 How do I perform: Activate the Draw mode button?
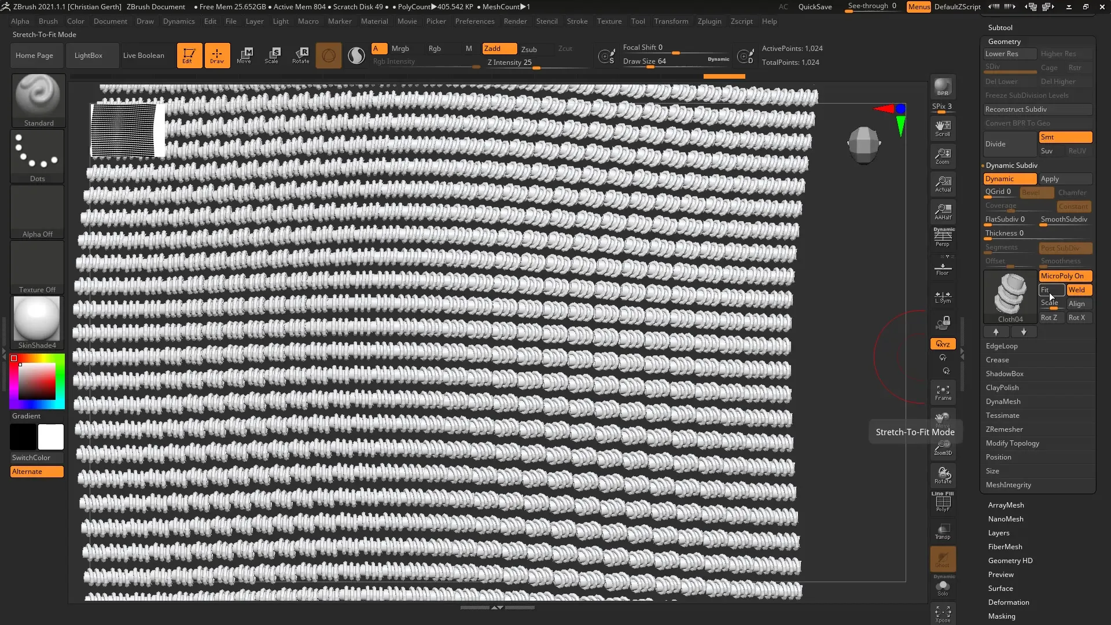(x=217, y=56)
